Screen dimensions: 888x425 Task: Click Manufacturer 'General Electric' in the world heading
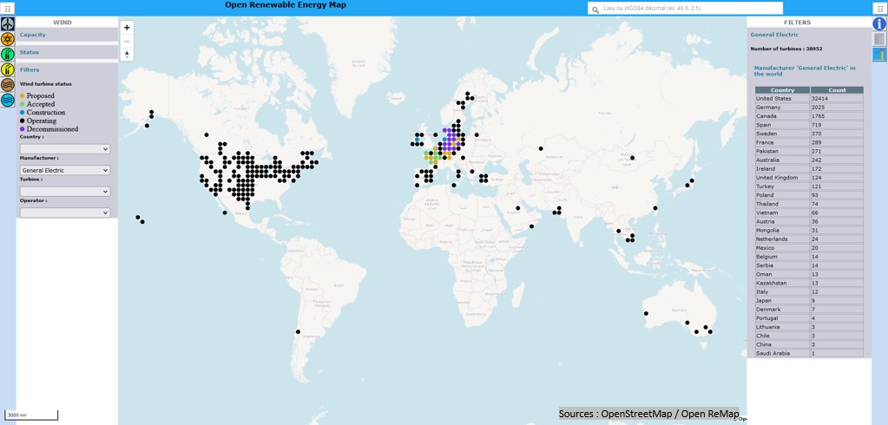coord(805,71)
